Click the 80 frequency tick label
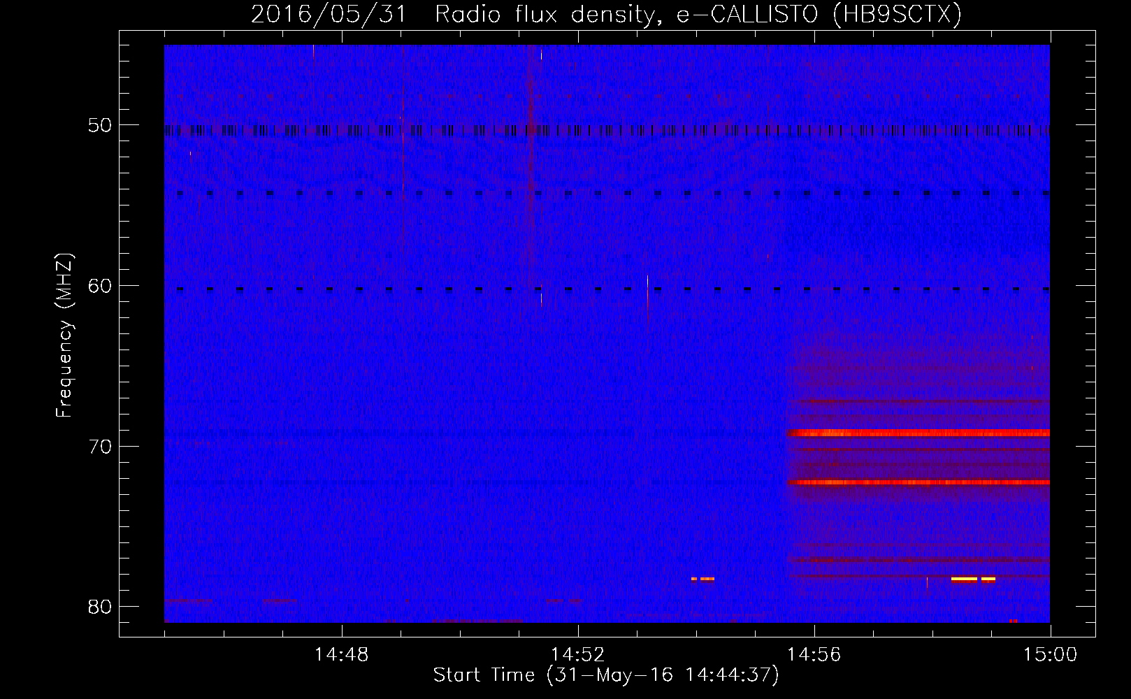Viewport: 1131px width, 699px height. click(x=99, y=606)
